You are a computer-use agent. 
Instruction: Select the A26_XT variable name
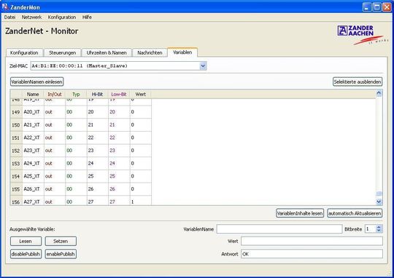pos(31,188)
